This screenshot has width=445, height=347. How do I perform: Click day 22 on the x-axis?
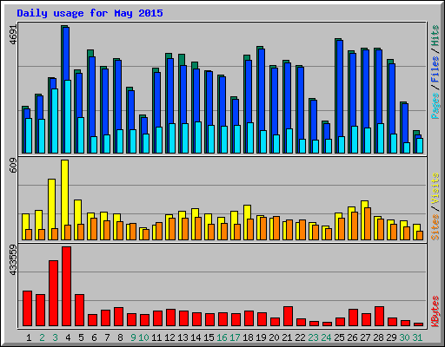(x=300, y=337)
